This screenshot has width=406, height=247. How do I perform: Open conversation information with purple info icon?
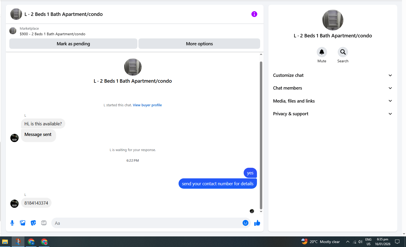tap(254, 14)
